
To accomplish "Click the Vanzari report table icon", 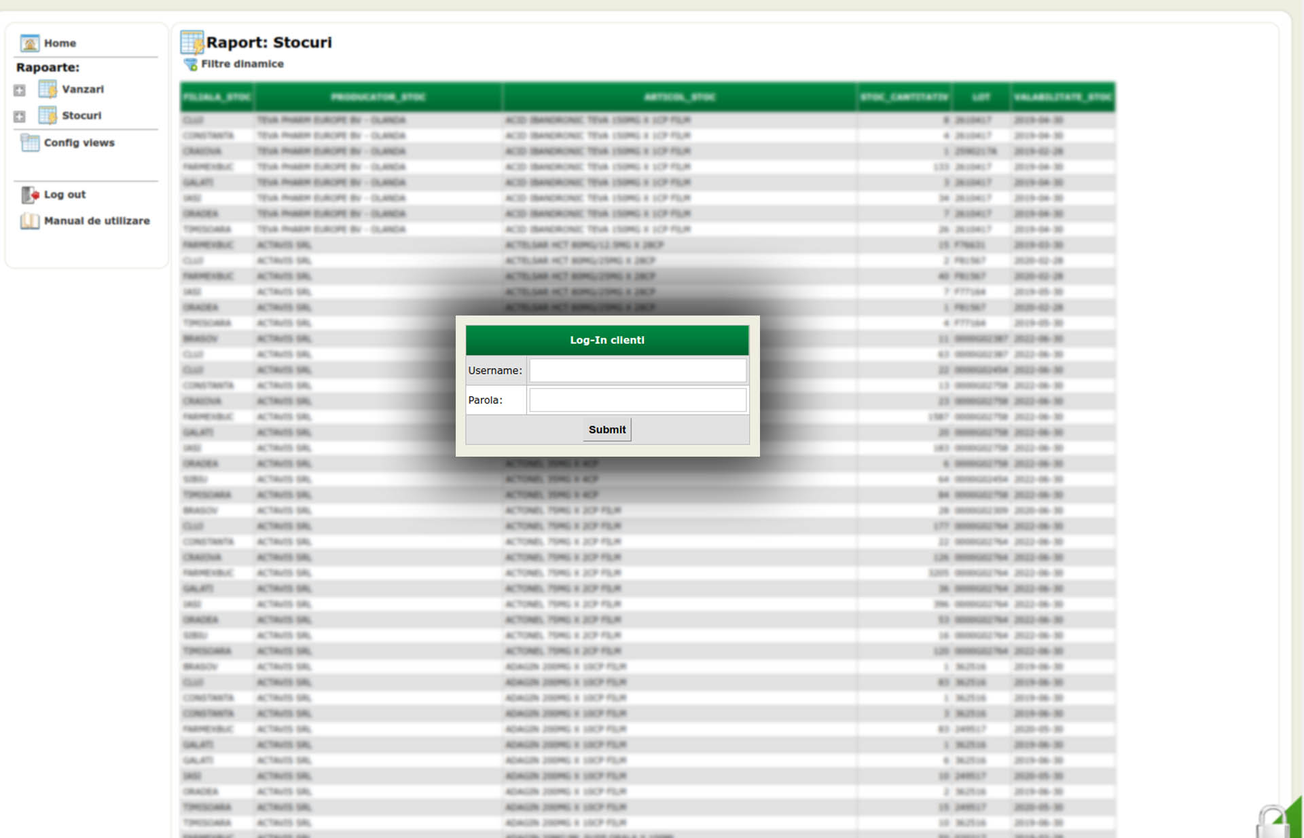I will (x=48, y=89).
